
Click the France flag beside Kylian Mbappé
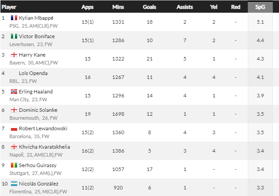pyautogui.click(x=14, y=18)
